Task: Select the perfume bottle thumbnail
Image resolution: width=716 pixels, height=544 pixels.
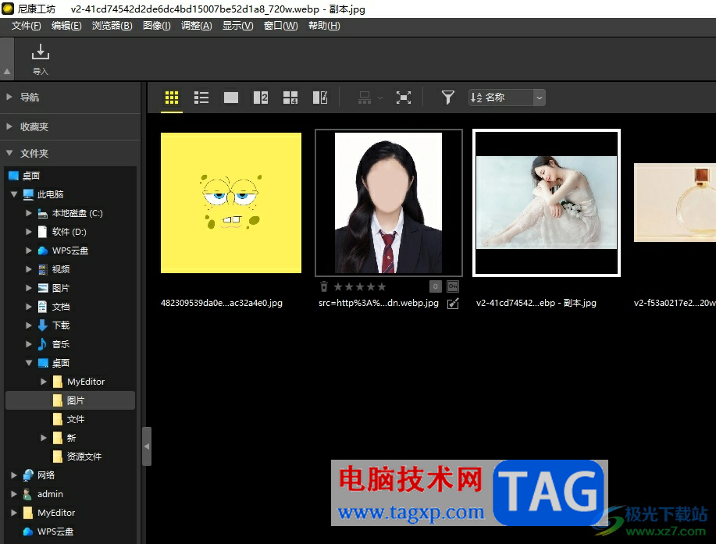Action: (675, 203)
